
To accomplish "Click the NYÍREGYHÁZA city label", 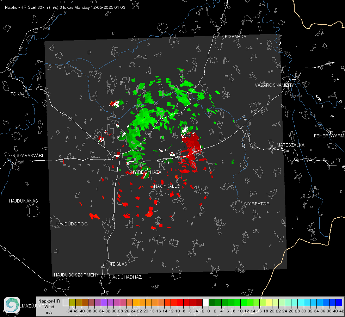I will coord(146,172).
